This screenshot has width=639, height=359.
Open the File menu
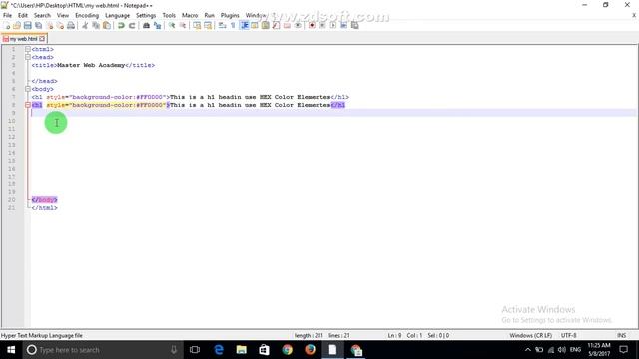[x=7, y=15]
